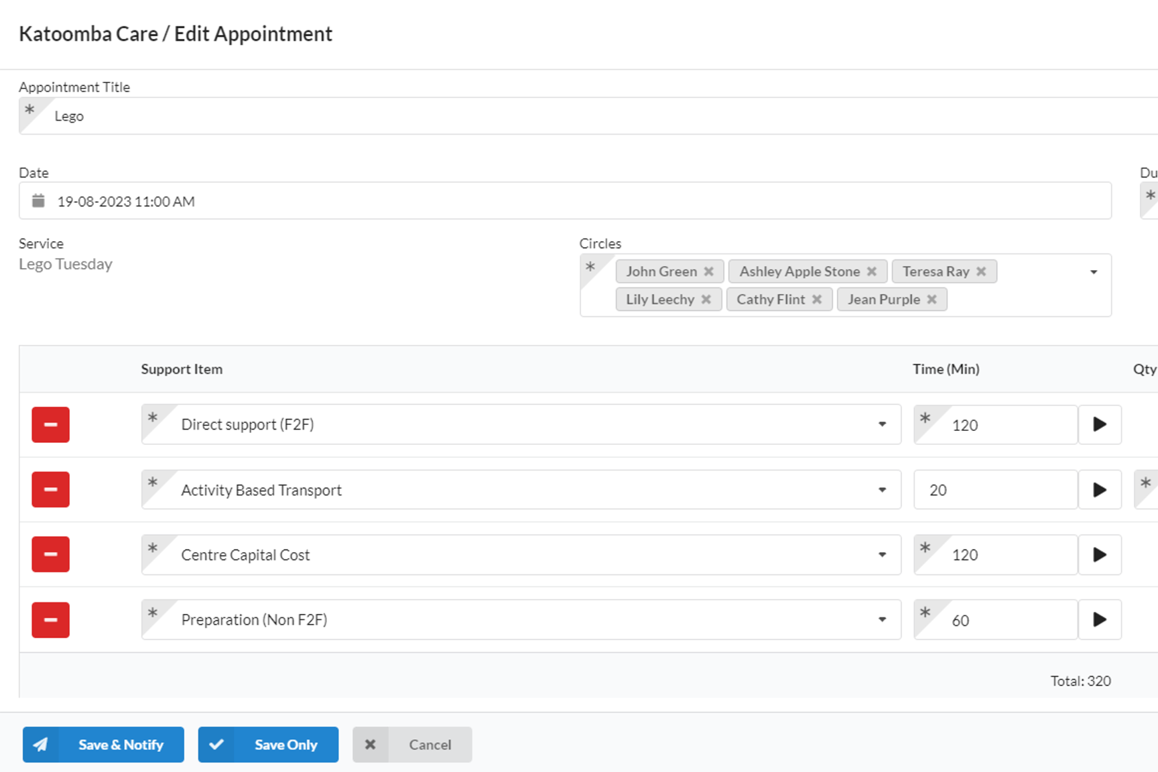The height and width of the screenshot is (772, 1158).
Task: Click the calendar icon in the Date field
Action: [x=38, y=200]
